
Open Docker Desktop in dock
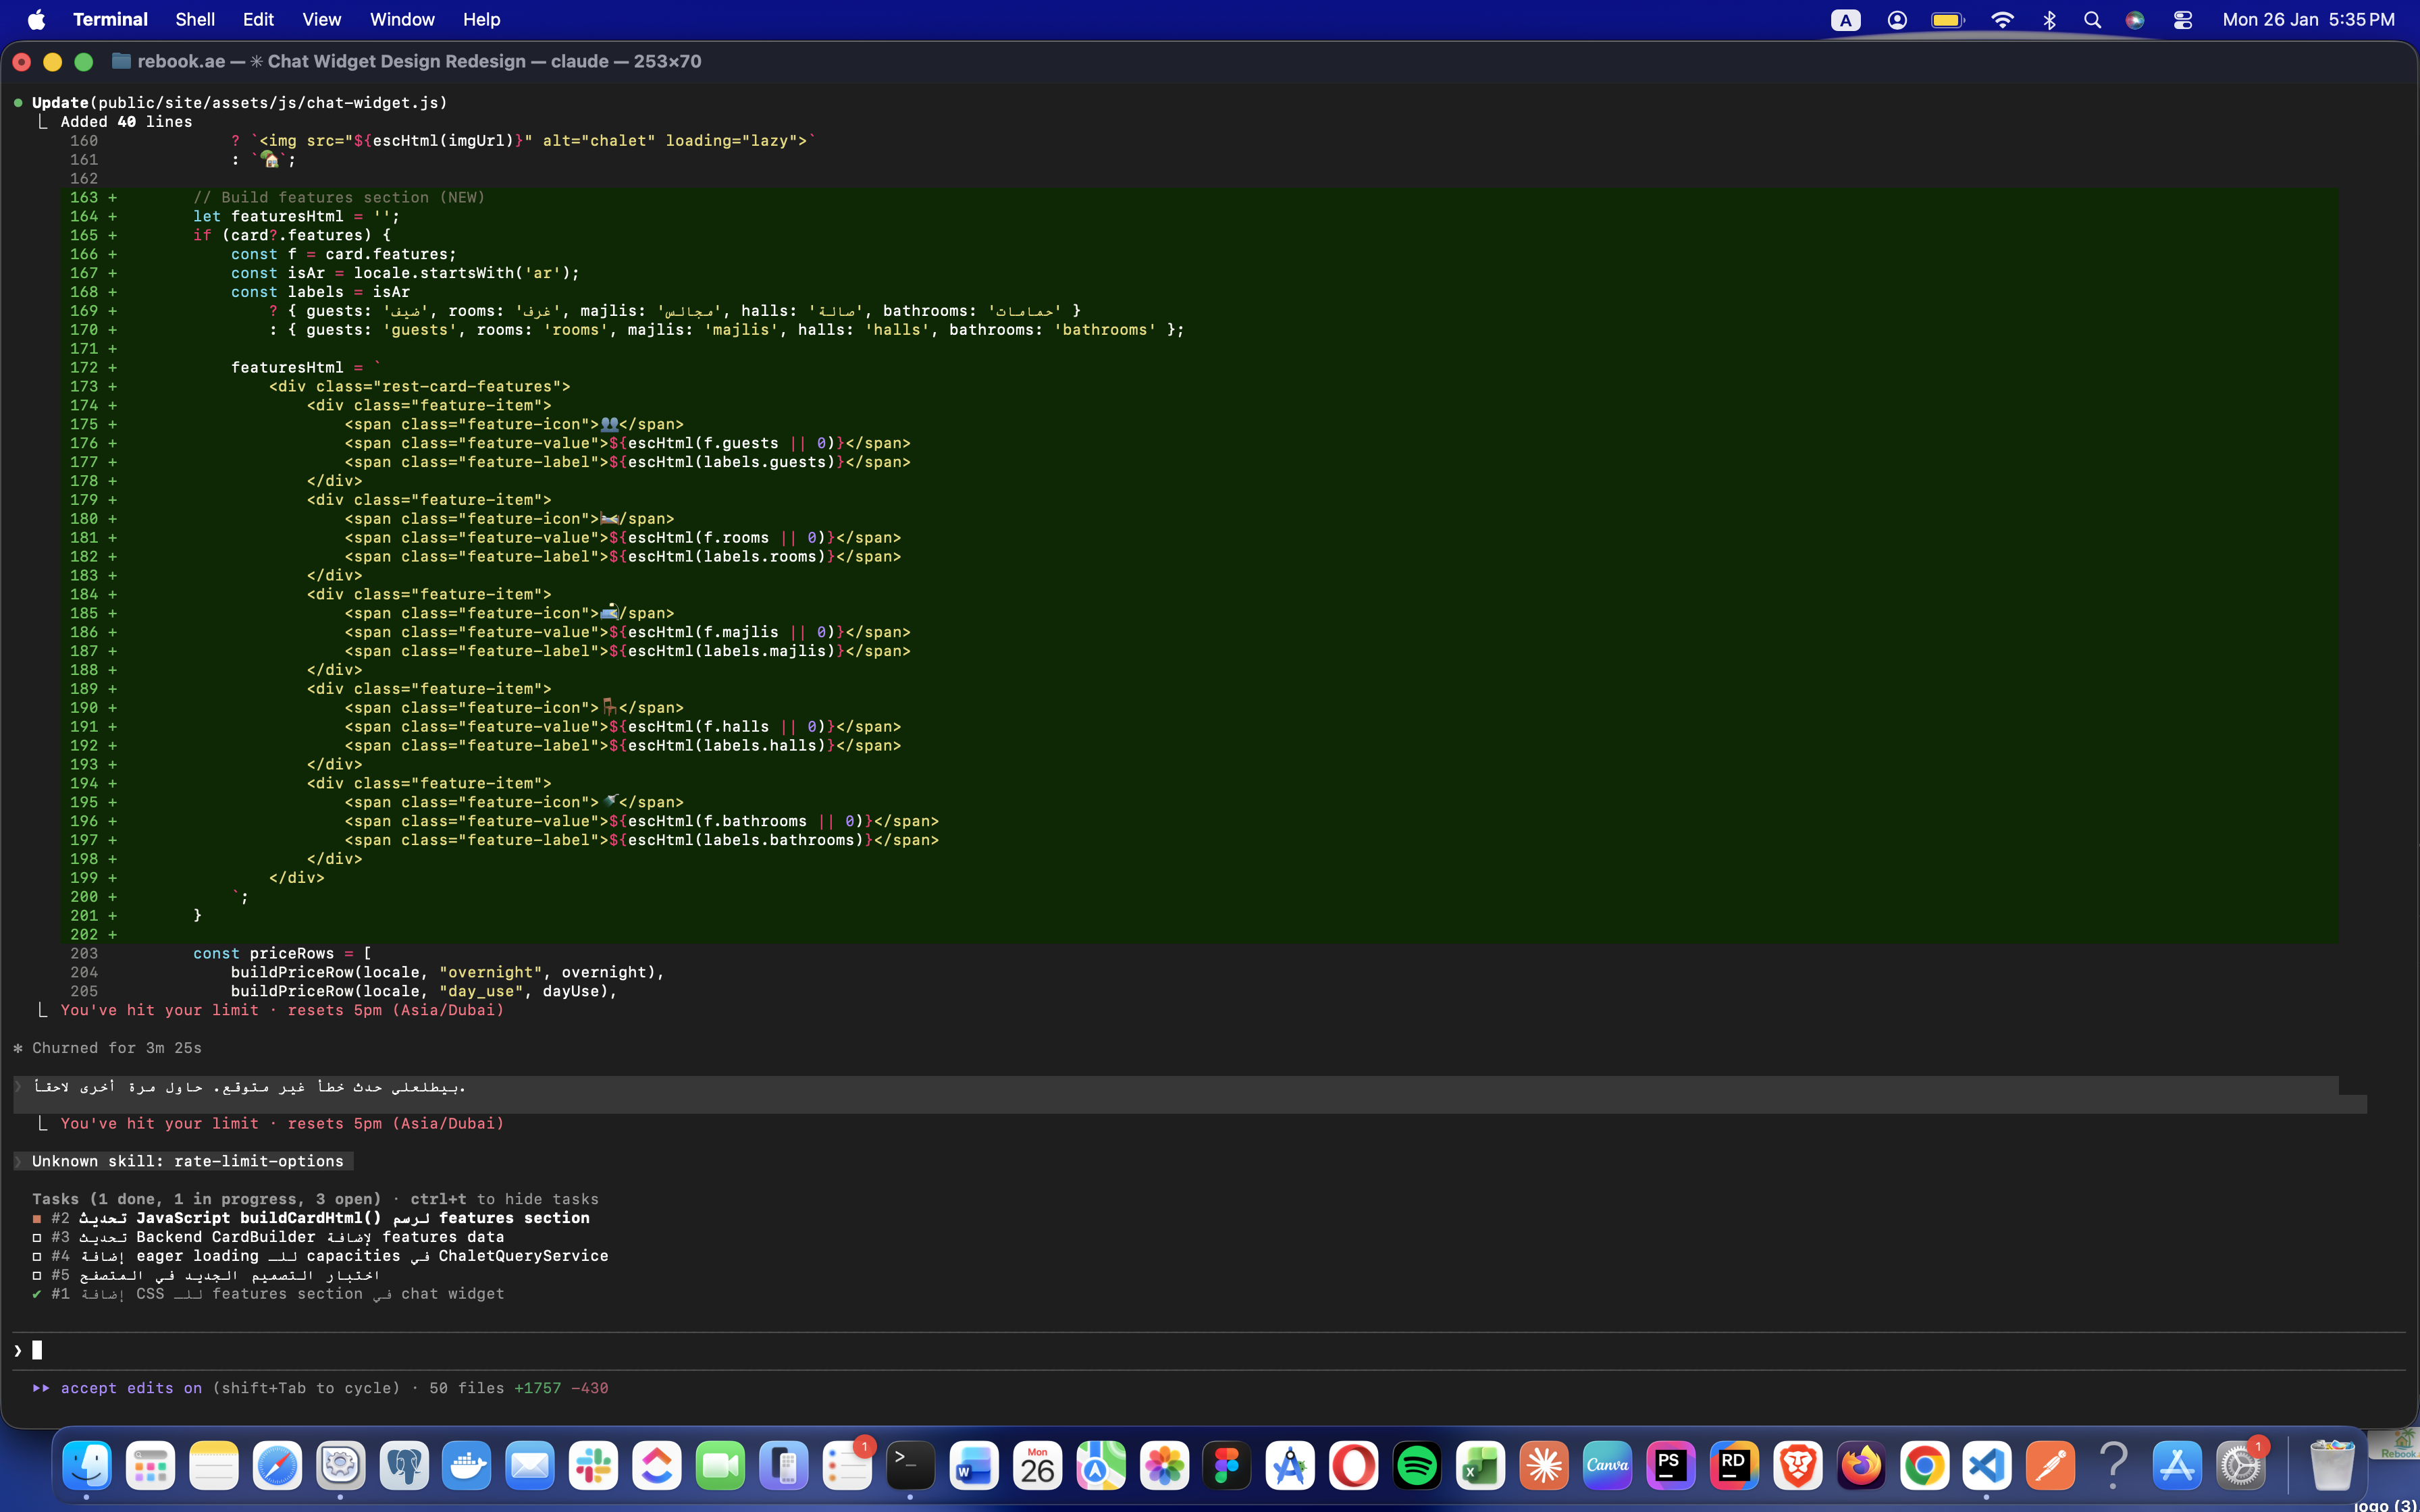tap(467, 1466)
